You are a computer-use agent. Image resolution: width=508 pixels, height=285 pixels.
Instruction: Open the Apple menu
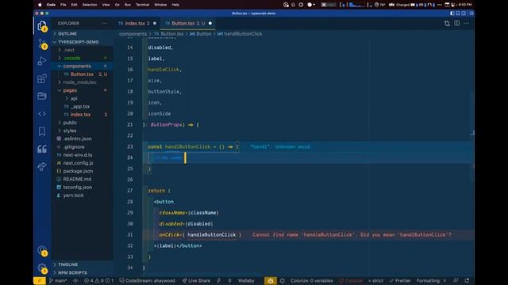[40, 5]
